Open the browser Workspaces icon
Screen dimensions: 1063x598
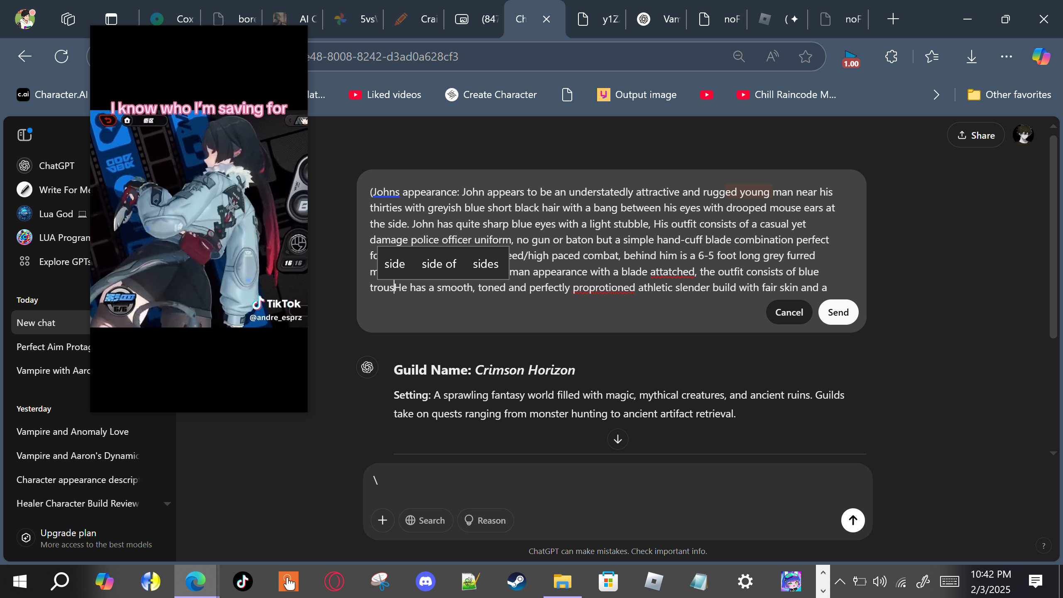(68, 19)
